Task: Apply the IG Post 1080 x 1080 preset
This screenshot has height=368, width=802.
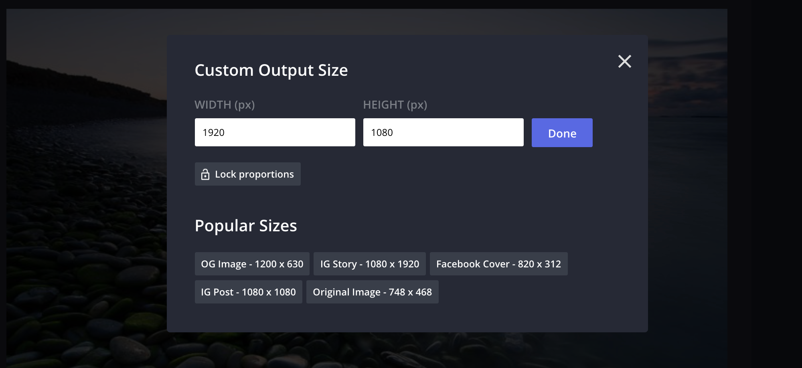Action: point(248,292)
